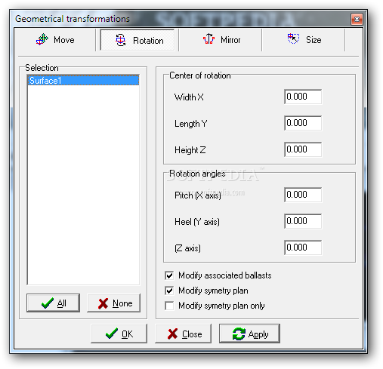This screenshot has width=383, height=369.
Task: Click the Close button with red X
Action: 183,334
